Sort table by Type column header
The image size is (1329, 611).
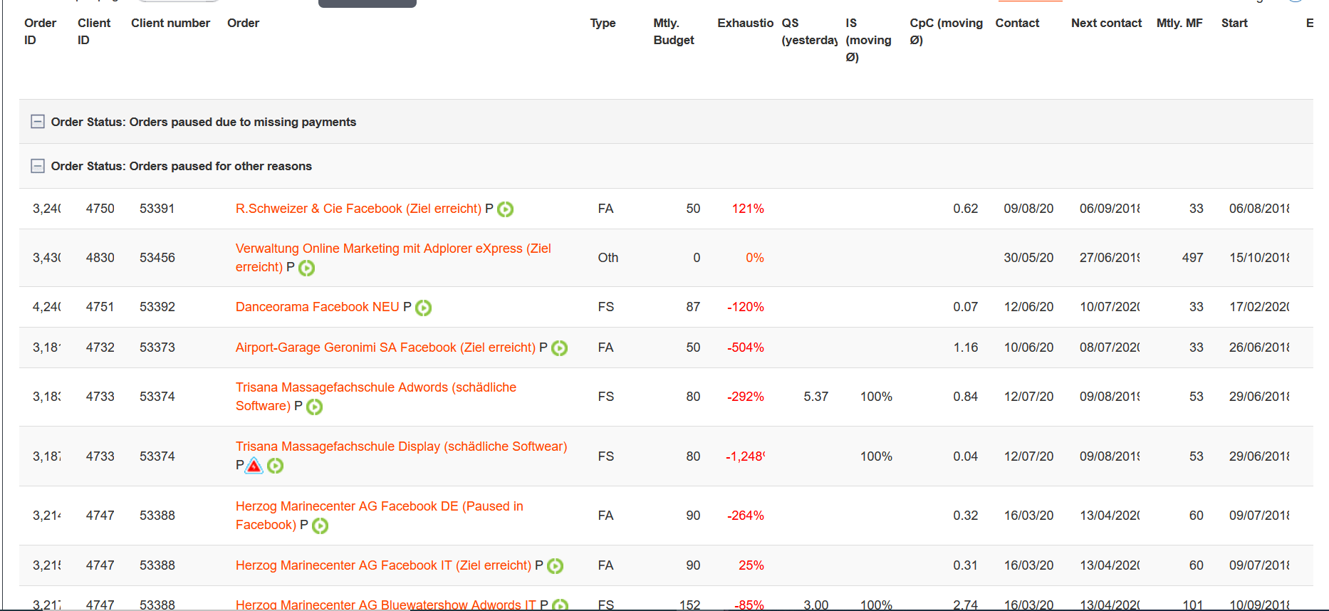tap(603, 23)
